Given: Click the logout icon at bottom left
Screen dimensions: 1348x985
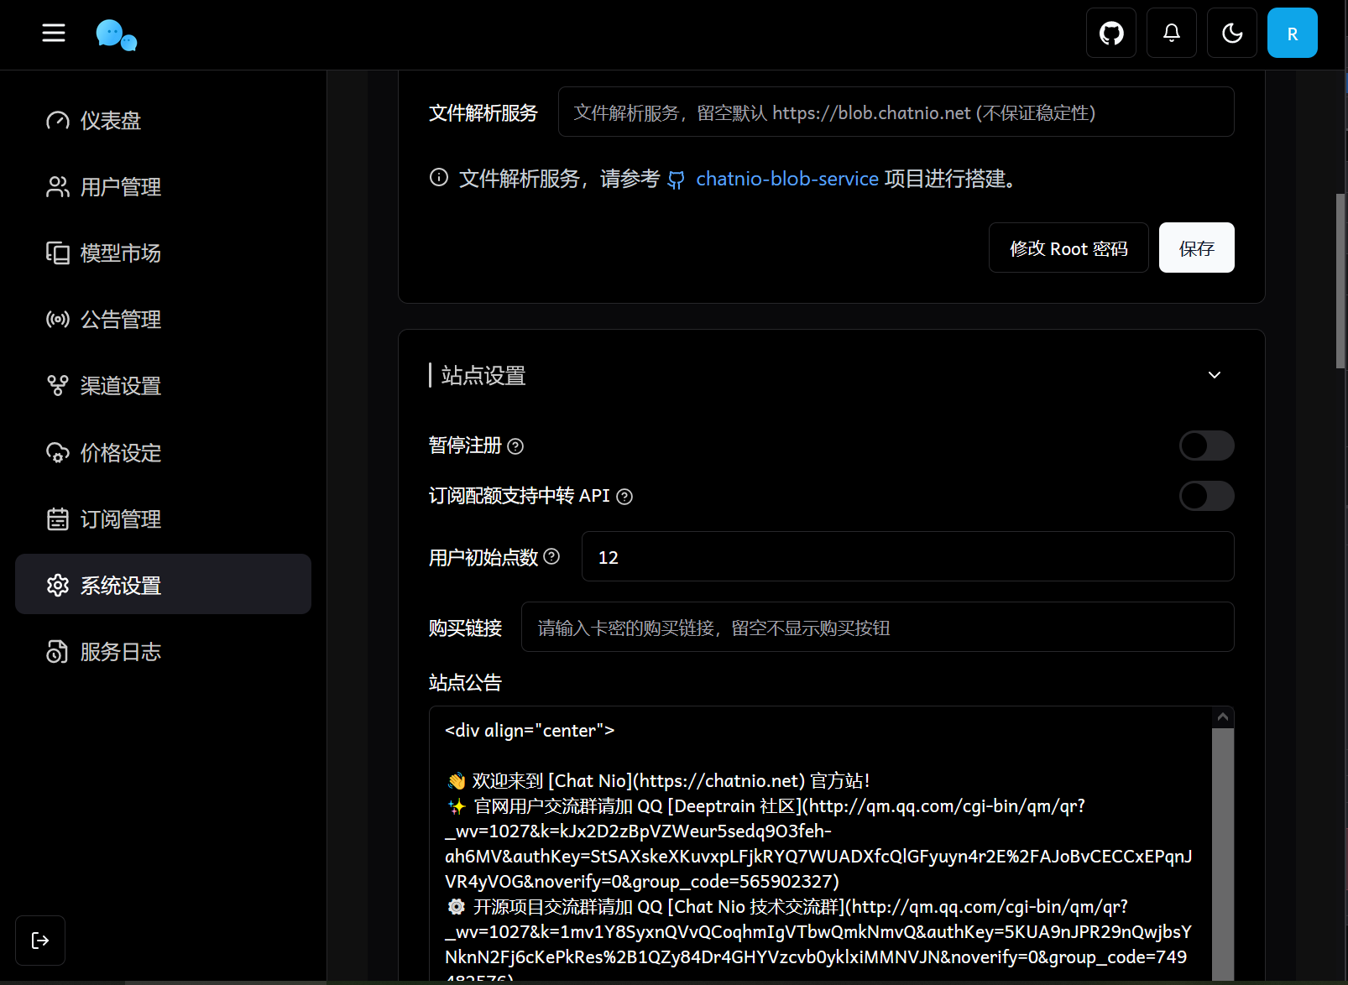Looking at the screenshot, I should click(x=39, y=941).
